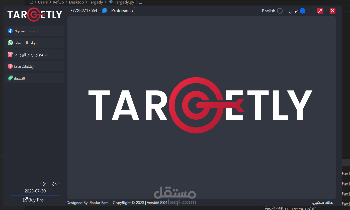350x210 pixels.
Task: Click the Designed By Raafat Sami footer
Action: point(117,203)
